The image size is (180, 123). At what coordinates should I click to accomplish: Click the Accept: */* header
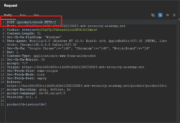17,64
